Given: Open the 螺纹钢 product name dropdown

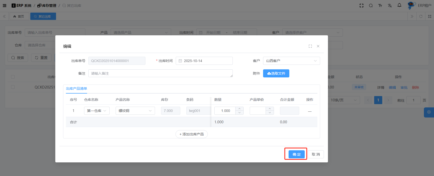Looking at the screenshot, I should [x=135, y=111].
